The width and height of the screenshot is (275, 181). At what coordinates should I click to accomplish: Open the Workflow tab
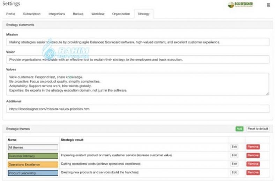pyautogui.click(x=98, y=14)
